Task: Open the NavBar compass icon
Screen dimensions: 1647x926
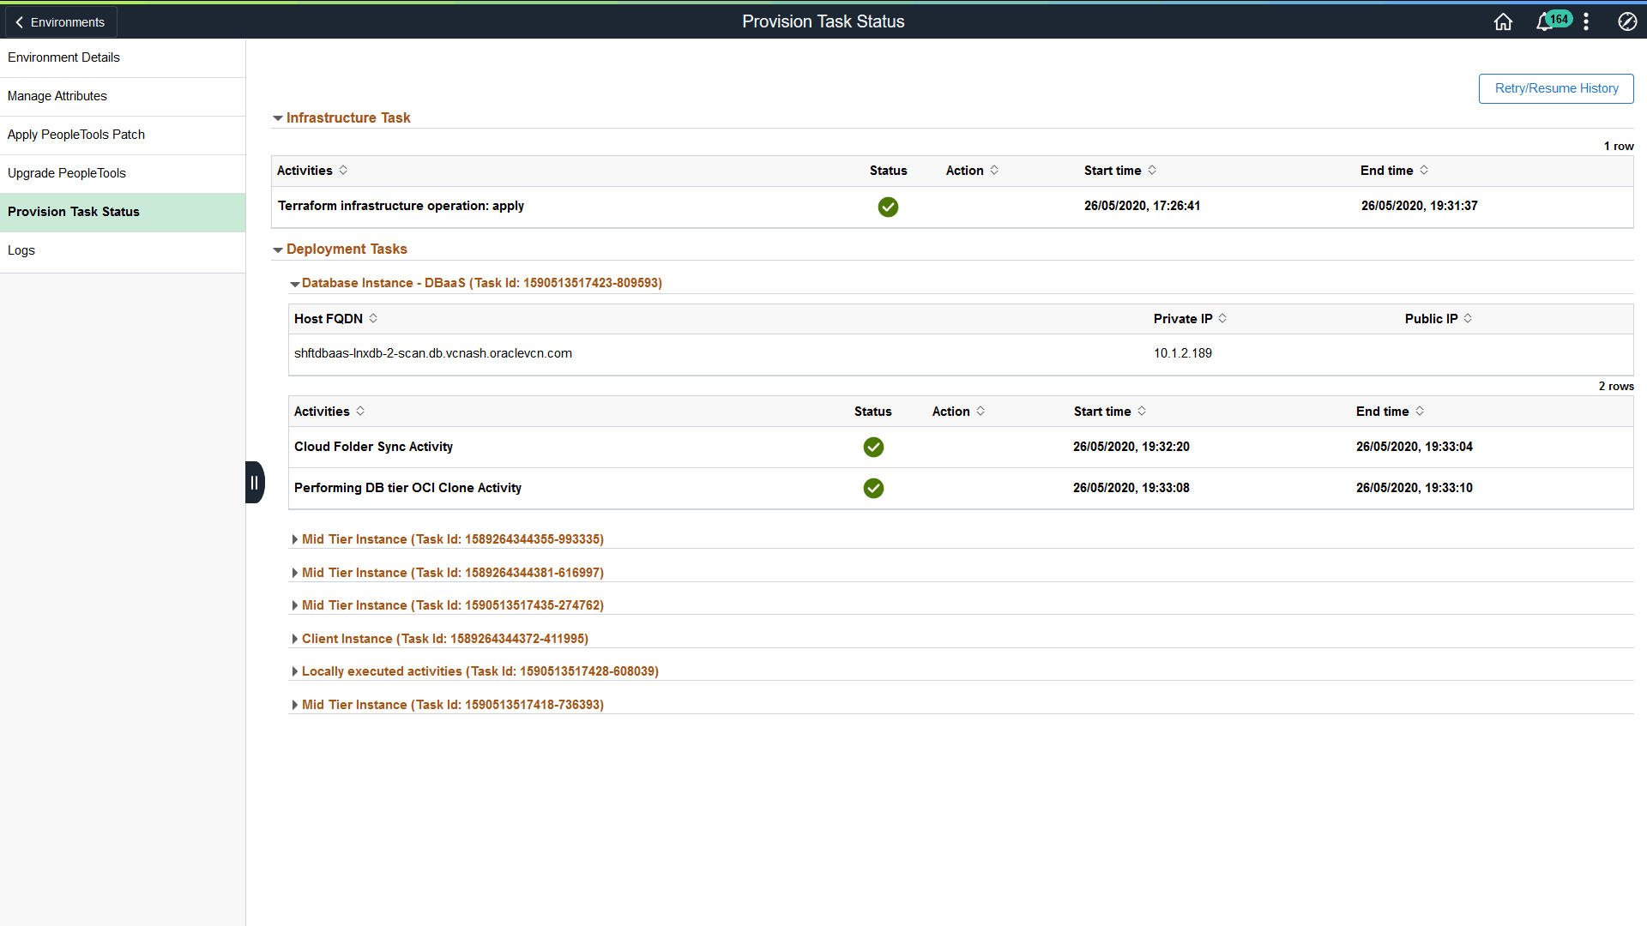Action: 1626,21
